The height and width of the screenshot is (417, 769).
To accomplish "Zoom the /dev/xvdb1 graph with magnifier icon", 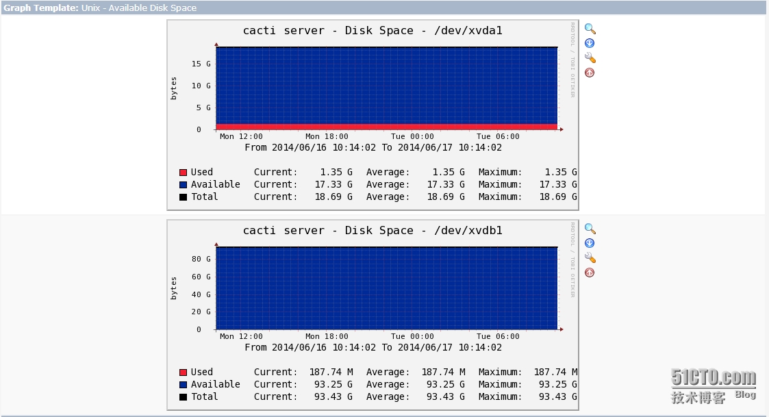I will click(590, 229).
